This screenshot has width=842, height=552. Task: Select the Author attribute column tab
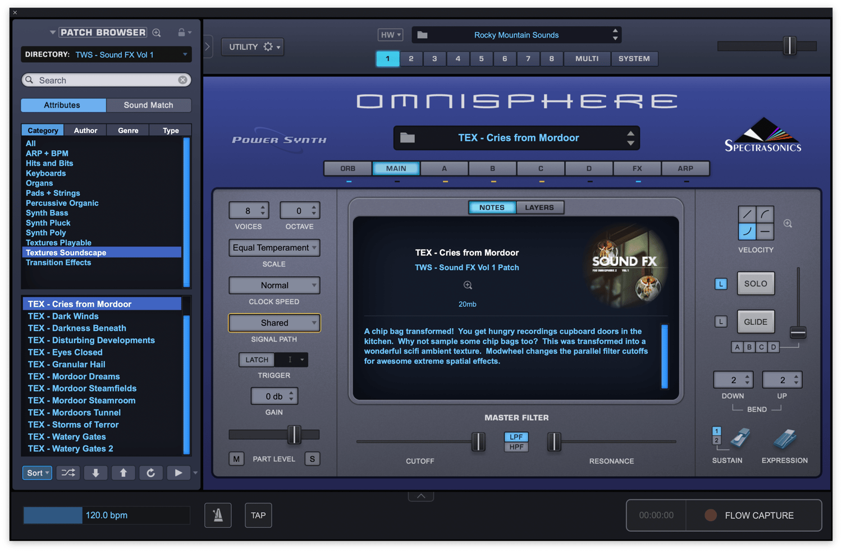[x=86, y=130]
